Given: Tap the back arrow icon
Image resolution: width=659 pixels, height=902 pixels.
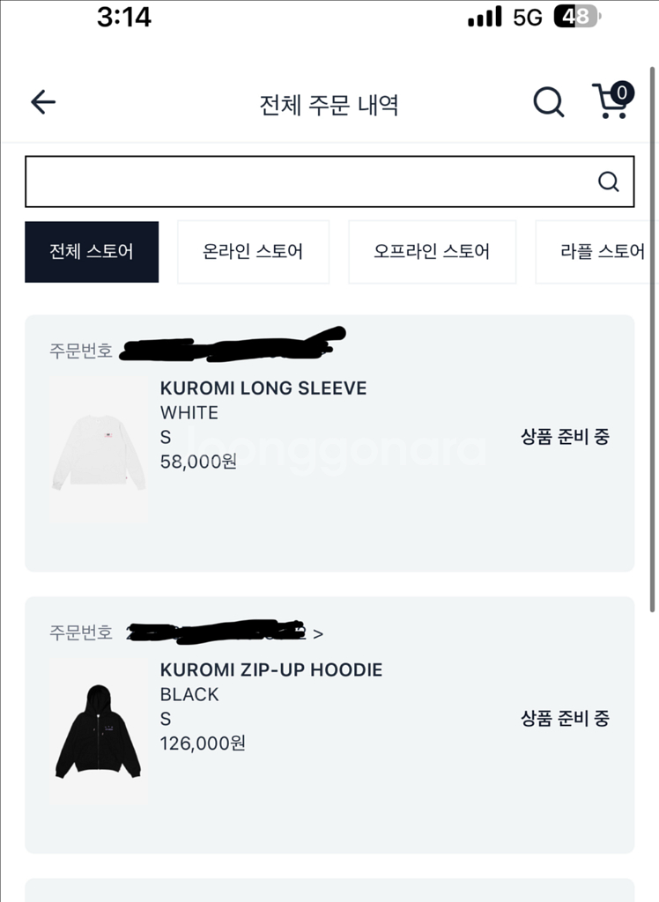Looking at the screenshot, I should pos(43,102).
